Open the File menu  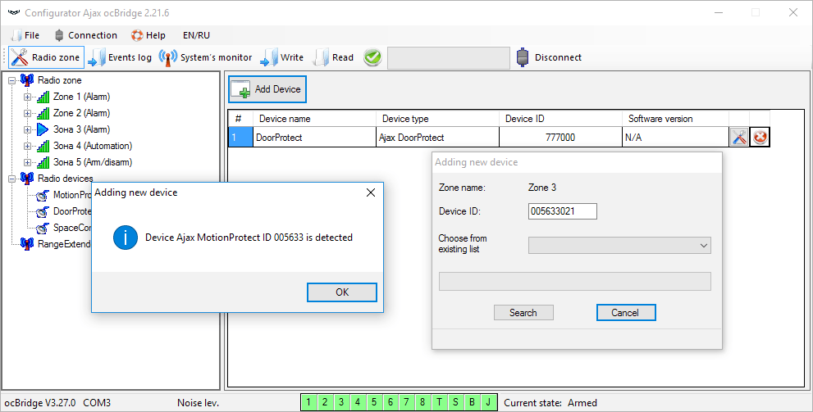[25, 35]
